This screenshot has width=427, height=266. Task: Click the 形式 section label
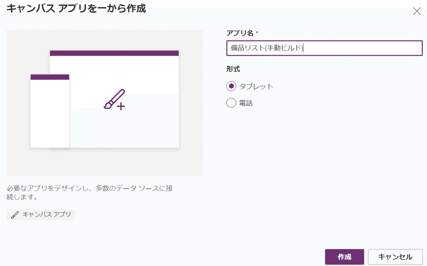(232, 69)
